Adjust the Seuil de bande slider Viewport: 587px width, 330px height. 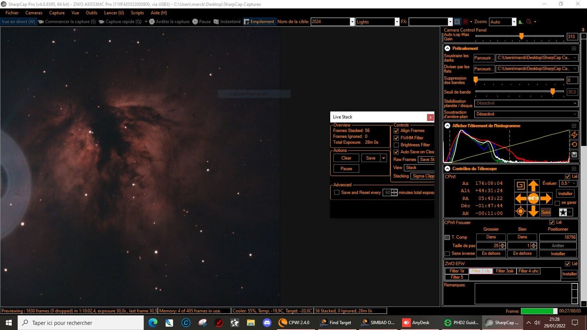click(553, 92)
